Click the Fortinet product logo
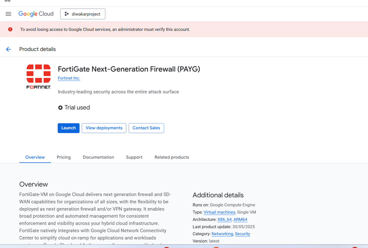Image resolution: width=368 pixels, height=248 pixels. click(38, 76)
